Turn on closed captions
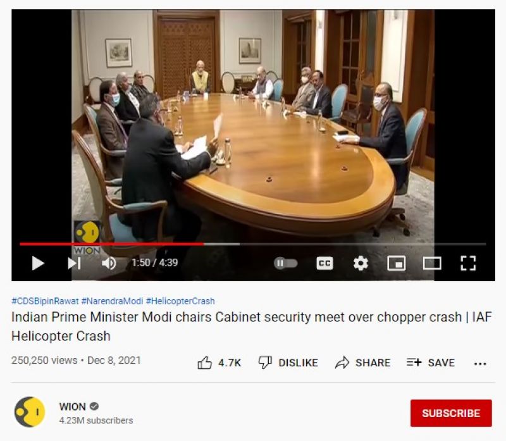This screenshot has height=441, width=506. [x=324, y=263]
